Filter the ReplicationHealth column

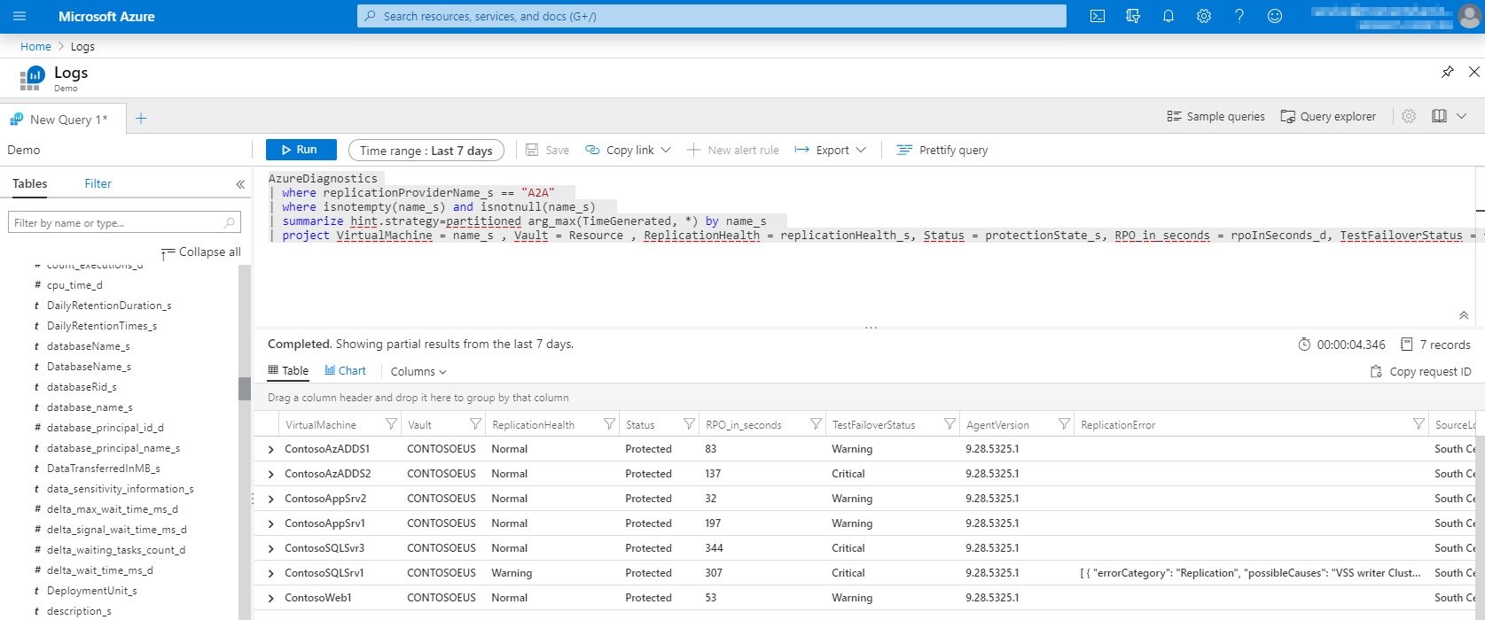click(x=609, y=424)
